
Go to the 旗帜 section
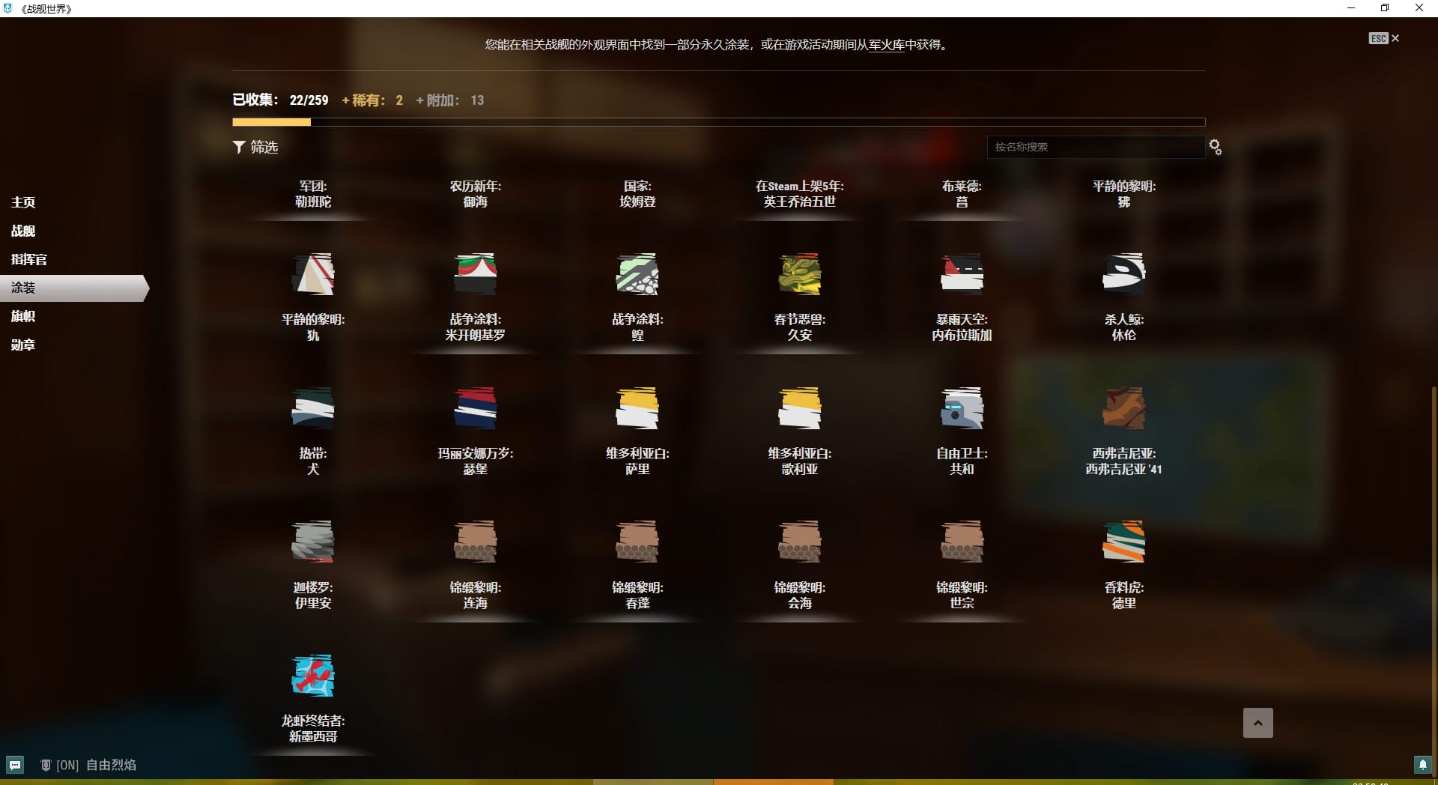(23, 316)
